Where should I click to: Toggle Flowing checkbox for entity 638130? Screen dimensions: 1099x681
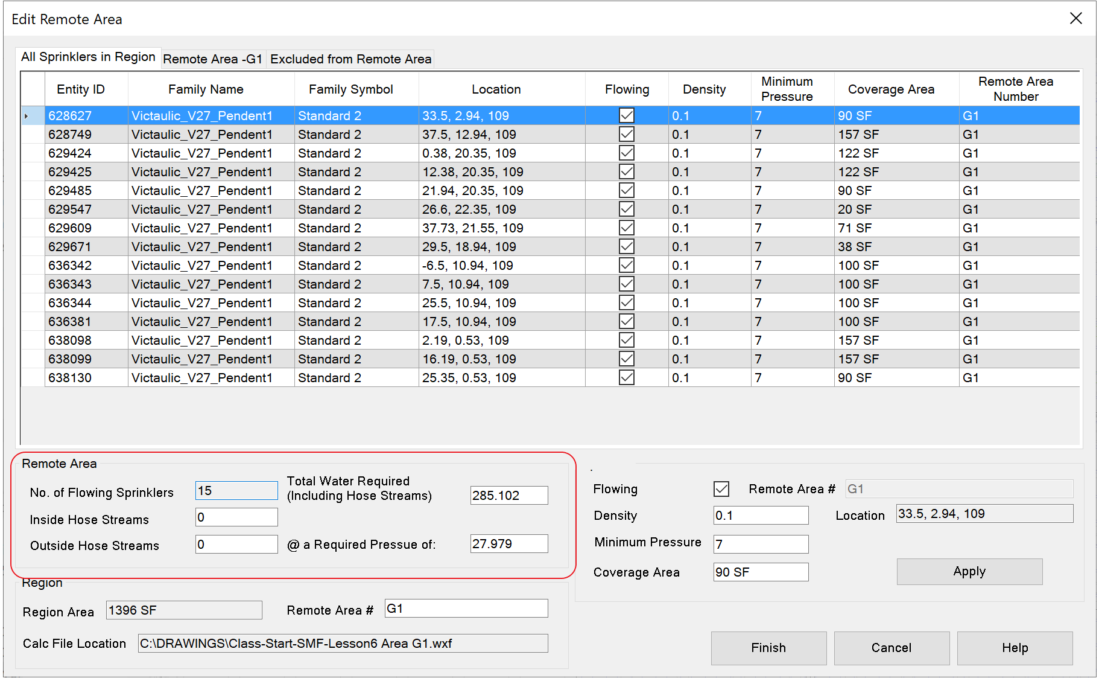(x=627, y=377)
